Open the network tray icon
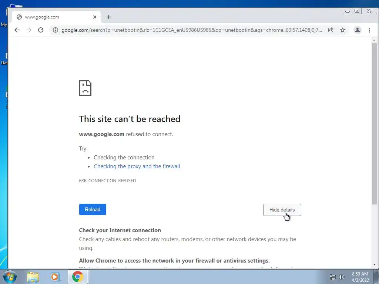Viewport: 379px width, 284px height. point(333,277)
